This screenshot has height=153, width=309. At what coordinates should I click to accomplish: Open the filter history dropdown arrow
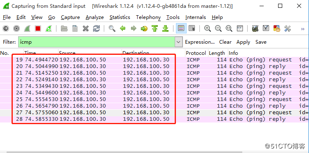coord(178,42)
